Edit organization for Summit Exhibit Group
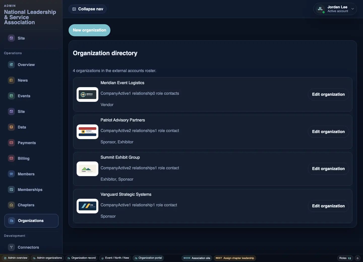Viewport: 363px width, 262px height. [328, 169]
